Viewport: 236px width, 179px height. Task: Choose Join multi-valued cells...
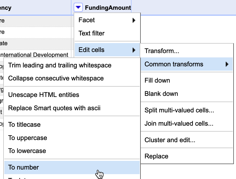coord(179,124)
